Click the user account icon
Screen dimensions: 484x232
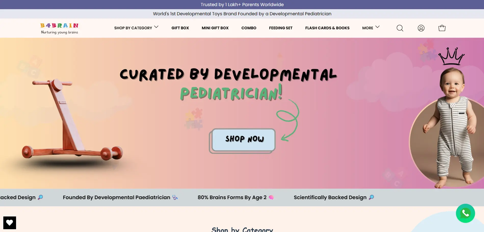pyautogui.click(x=421, y=28)
